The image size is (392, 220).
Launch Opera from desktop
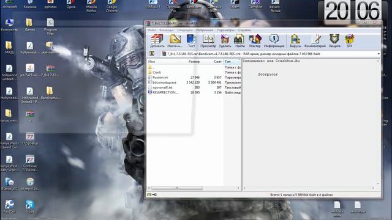[71, 4]
